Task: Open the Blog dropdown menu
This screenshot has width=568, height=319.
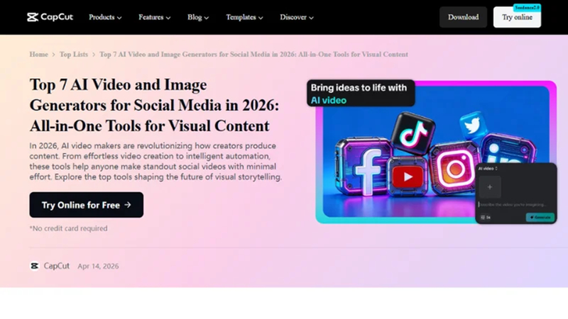Action: coord(198,17)
